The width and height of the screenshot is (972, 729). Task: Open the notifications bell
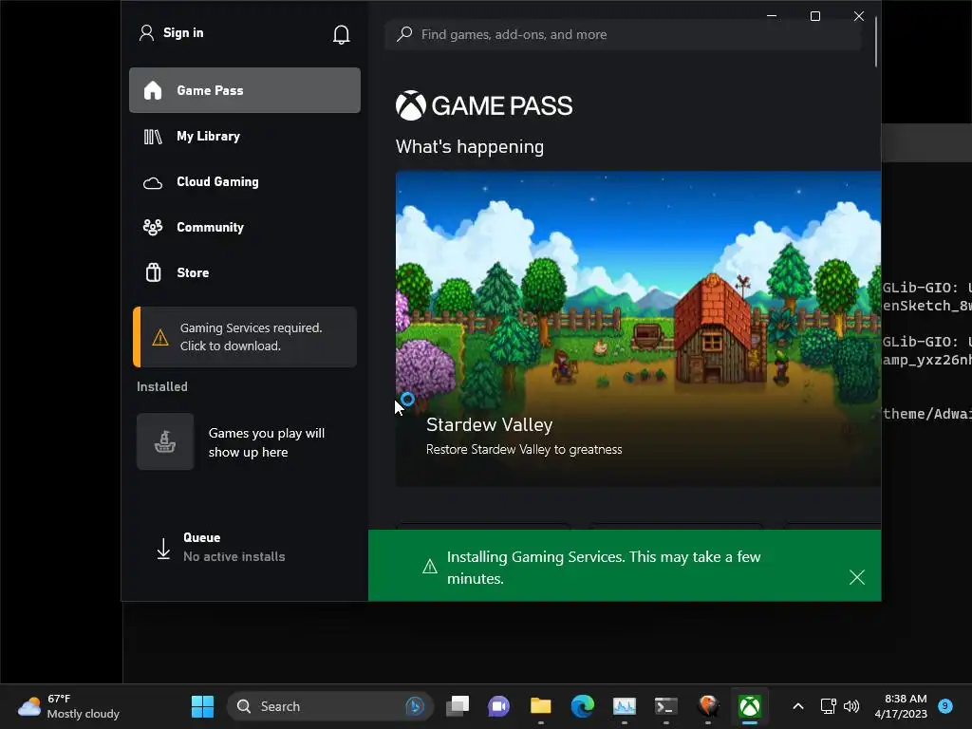341,35
